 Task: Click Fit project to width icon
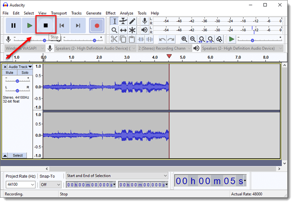pos(210,39)
